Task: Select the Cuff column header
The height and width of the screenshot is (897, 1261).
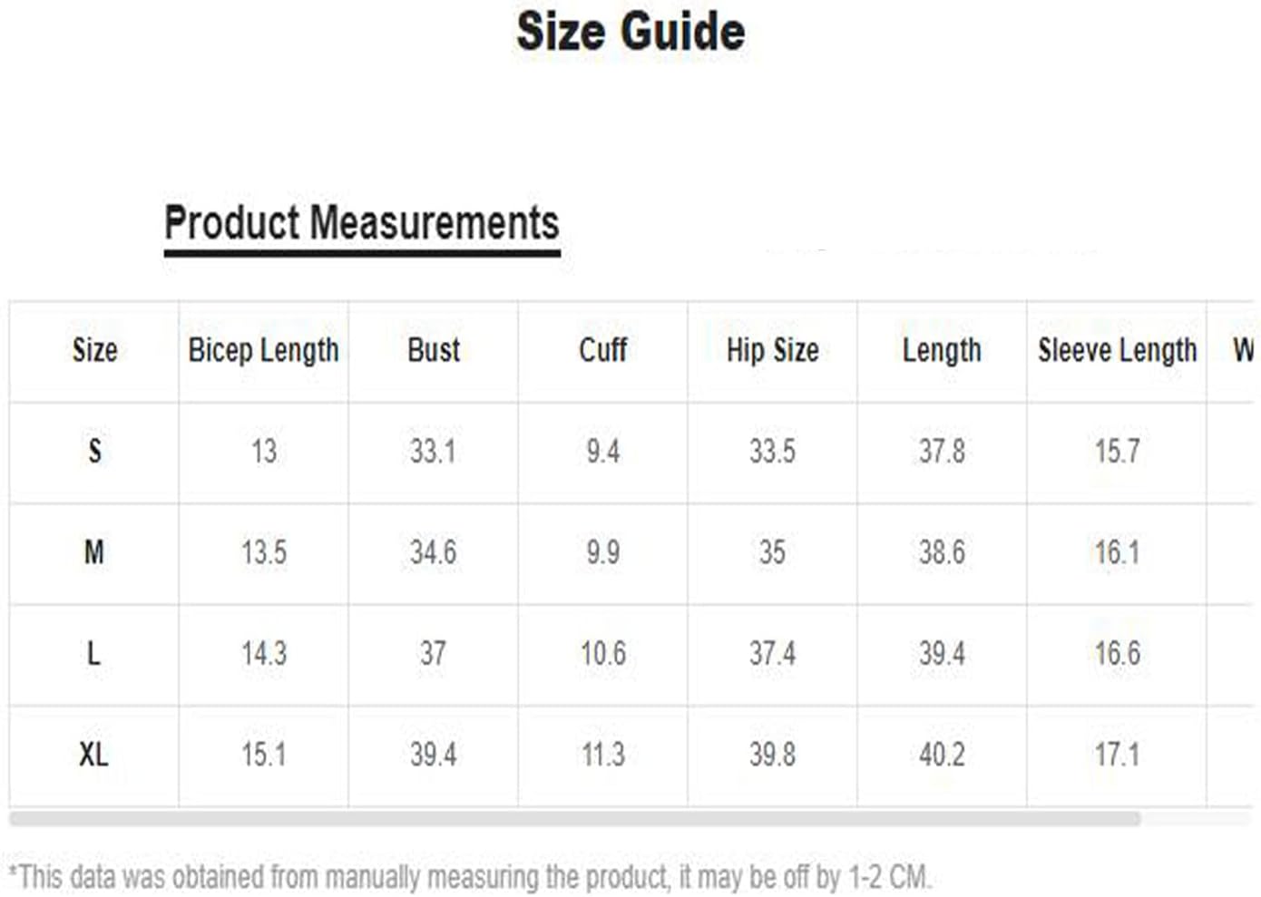Action: coord(603,350)
